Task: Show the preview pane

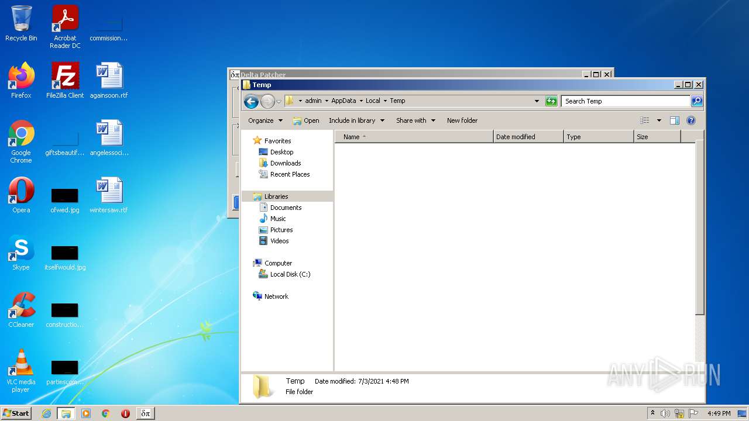Action: pos(674,120)
